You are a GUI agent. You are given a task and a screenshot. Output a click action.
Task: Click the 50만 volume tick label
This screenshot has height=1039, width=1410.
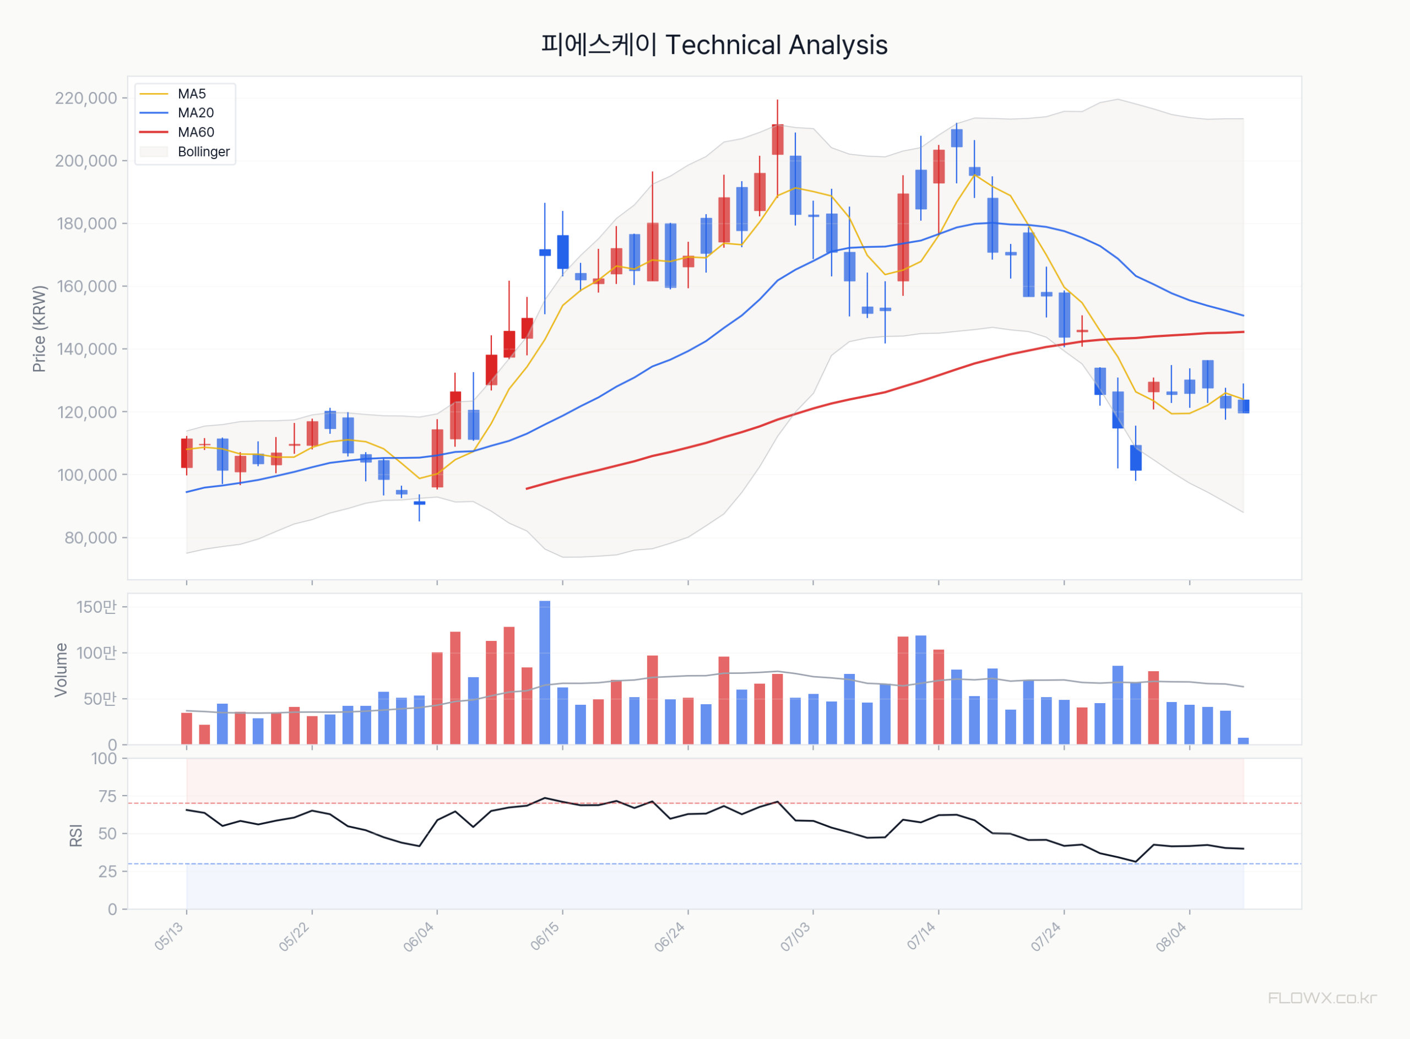coord(101,699)
